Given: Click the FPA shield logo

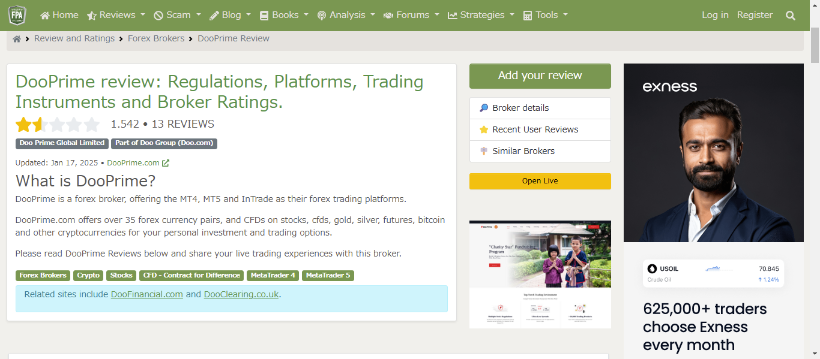Looking at the screenshot, I should click(x=17, y=15).
